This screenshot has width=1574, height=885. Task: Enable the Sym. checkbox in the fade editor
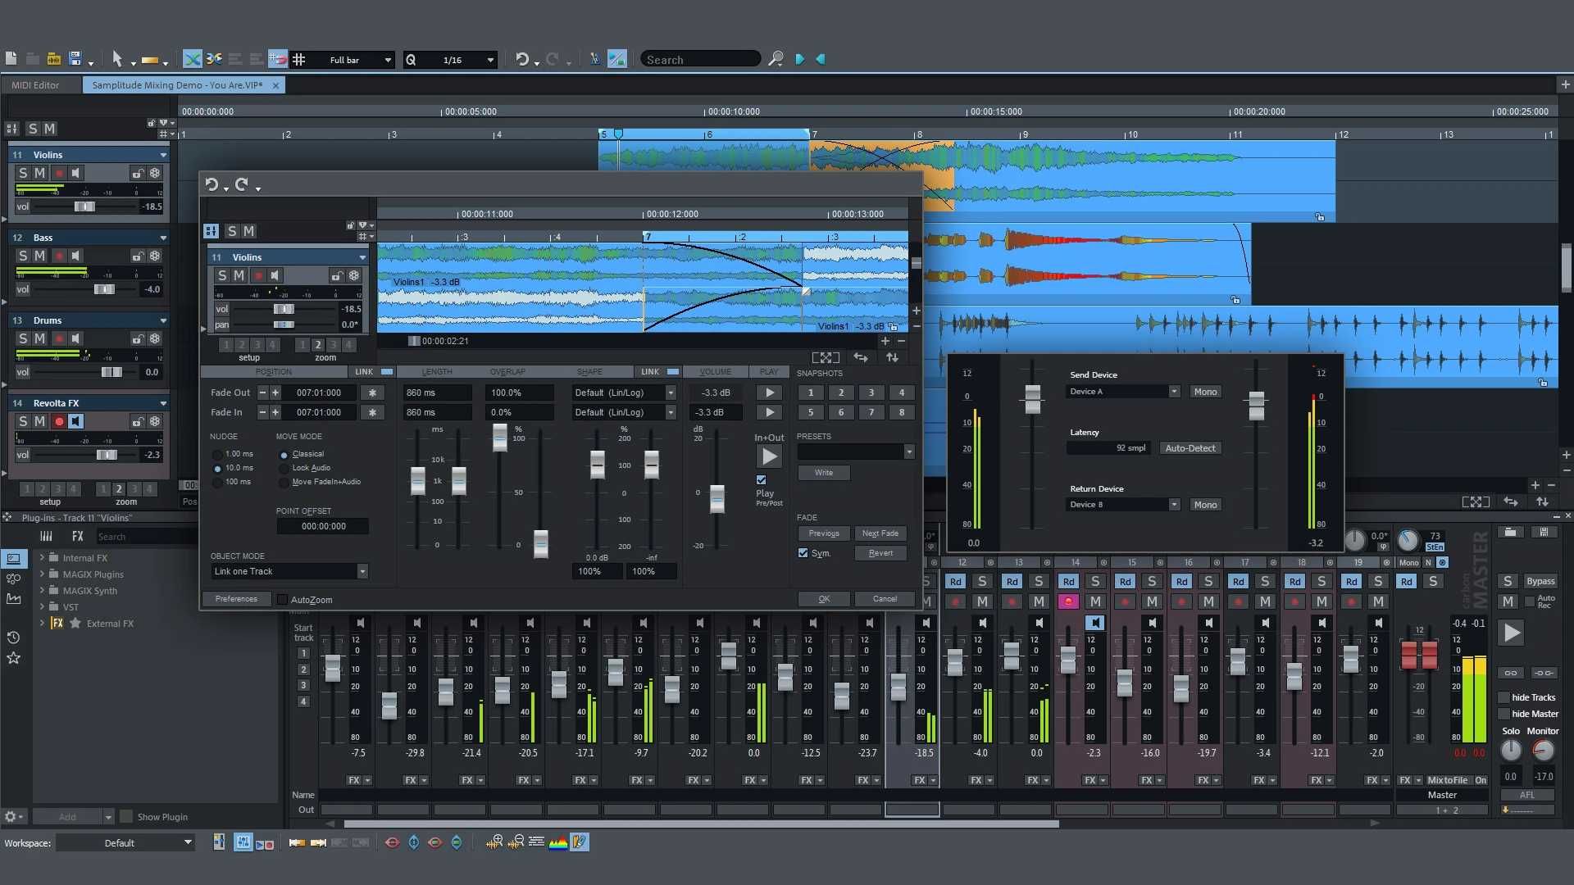803,553
